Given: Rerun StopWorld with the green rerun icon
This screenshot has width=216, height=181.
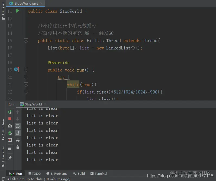Looking at the screenshot, I should [x=10, y=112].
